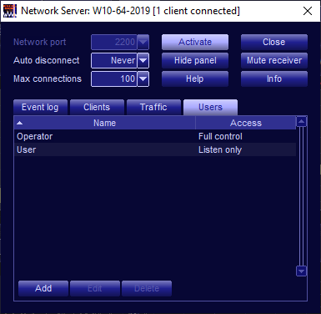Click the application icon in title bar

pos(10,11)
